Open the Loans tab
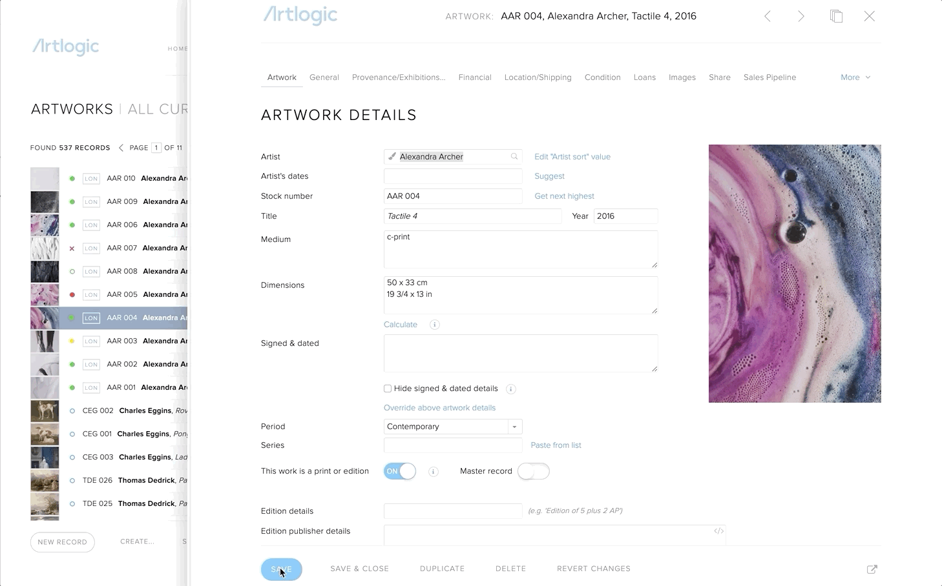This screenshot has width=942, height=586. tap(645, 77)
